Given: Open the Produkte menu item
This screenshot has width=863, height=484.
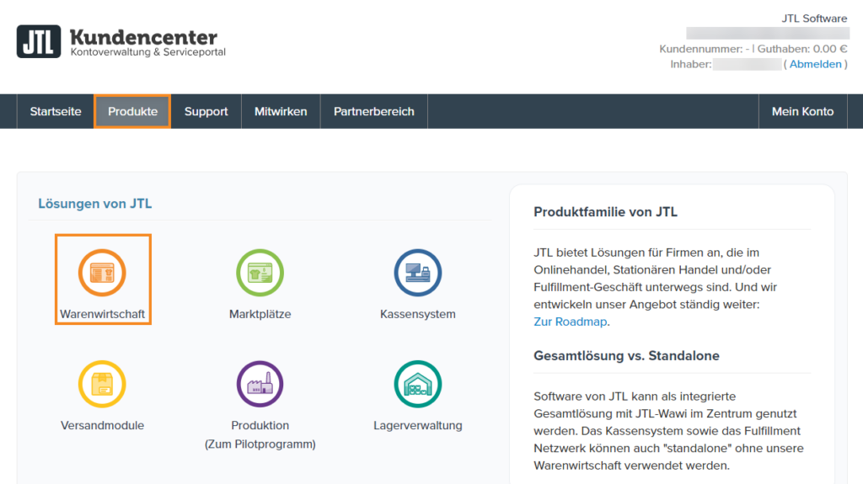Looking at the screenshot, I should click(132, 111).
